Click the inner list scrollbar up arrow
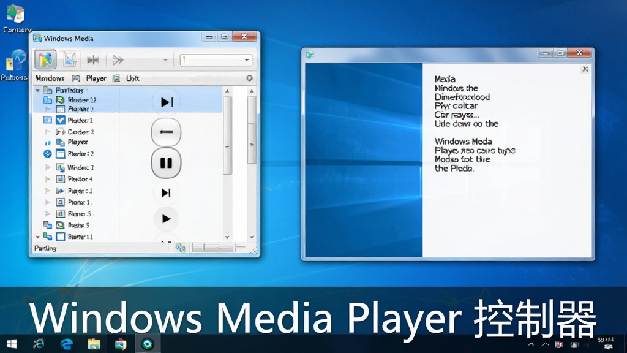Viewport: 627px width, 353px height. (227, 91)
